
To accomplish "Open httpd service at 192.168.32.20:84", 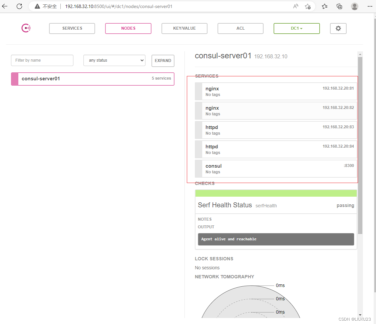I will point(276,149).
